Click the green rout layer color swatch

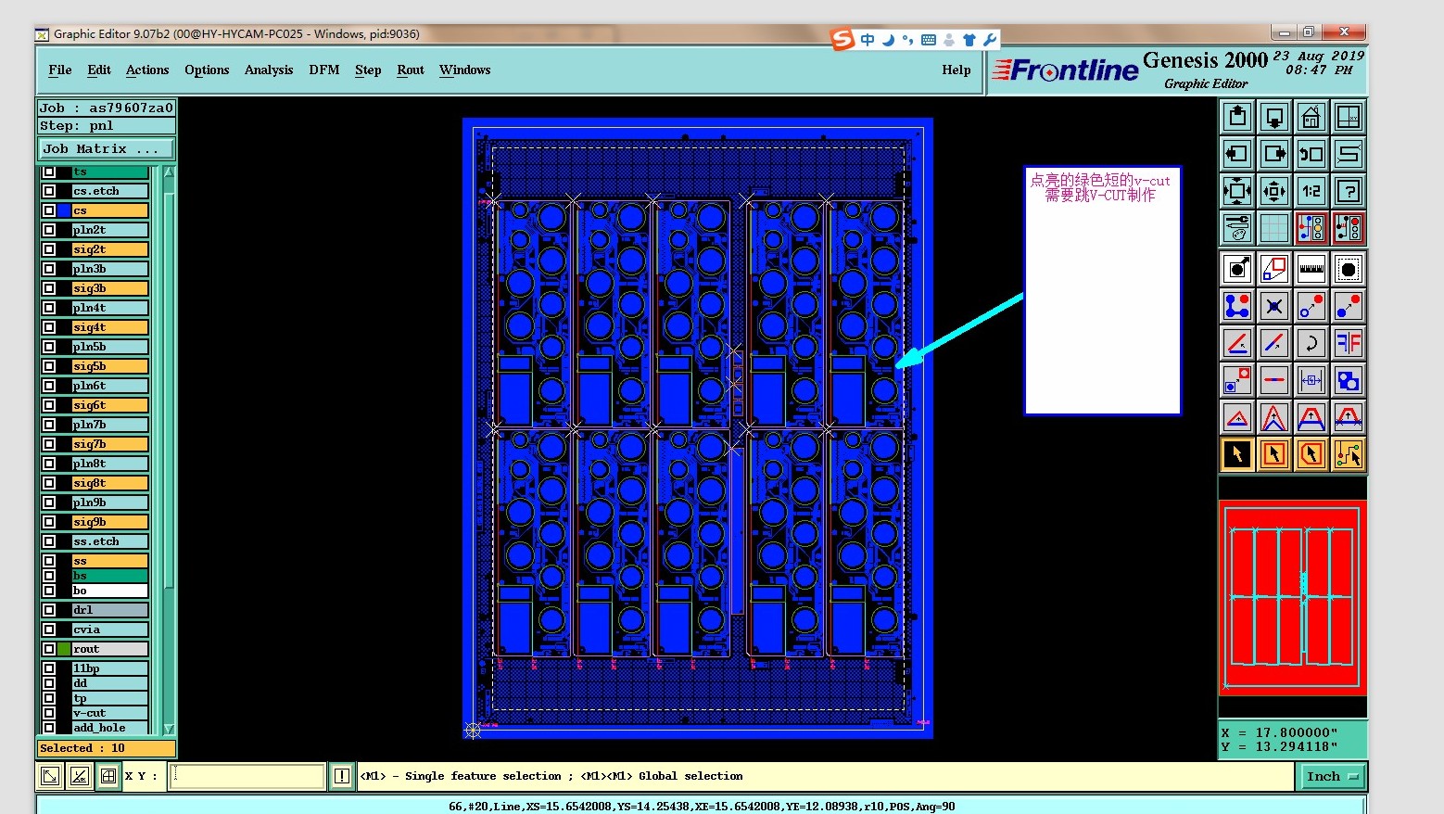64,649
